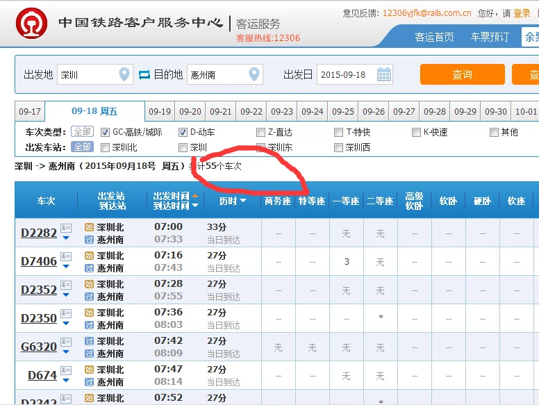Check 深圳 departure station filter
The width and height of the screenshot is (539, 405).
coord(183,148)
